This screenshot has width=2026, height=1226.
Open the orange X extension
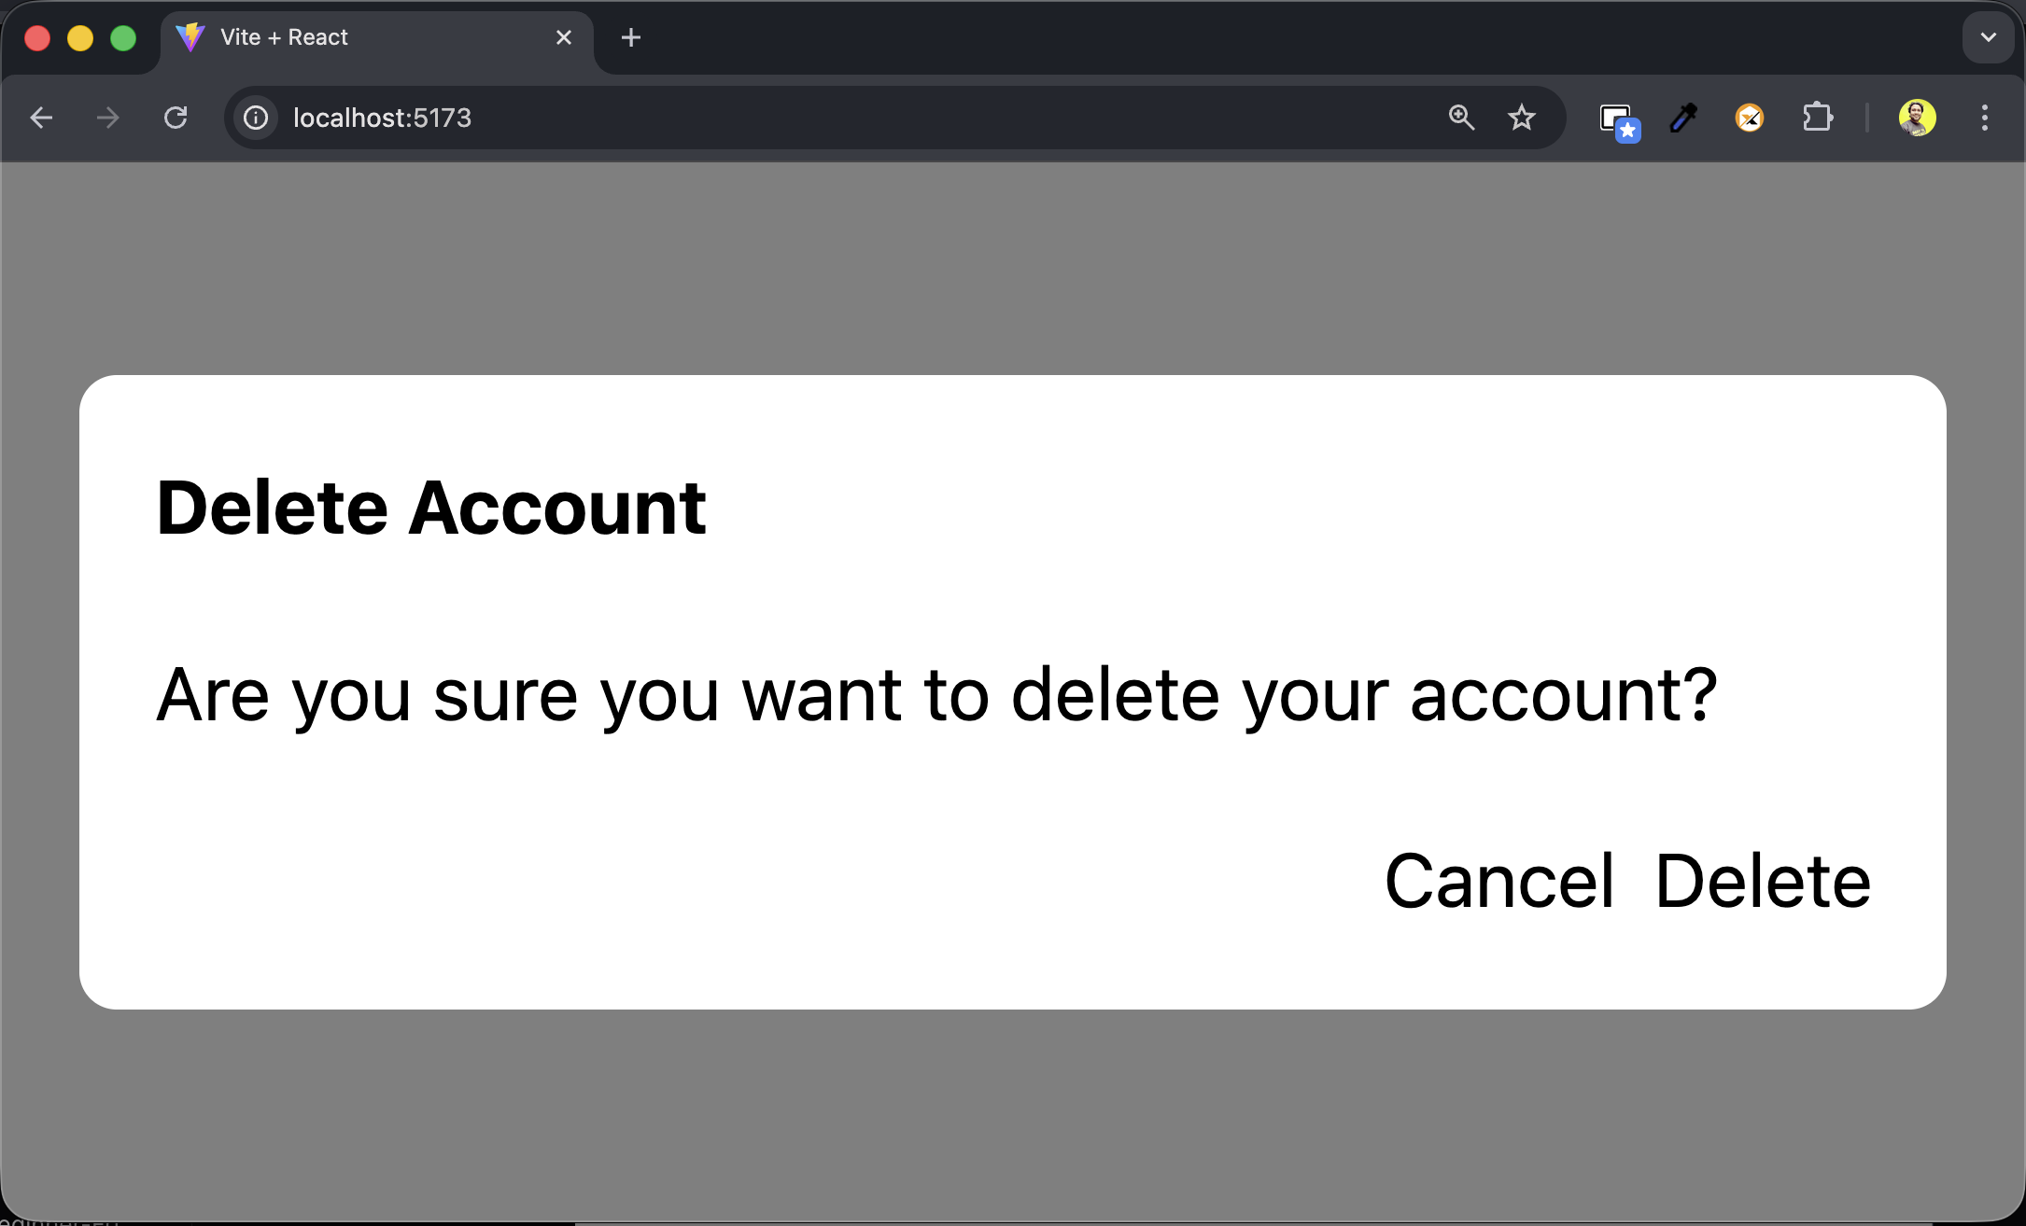click(1750, 118)
